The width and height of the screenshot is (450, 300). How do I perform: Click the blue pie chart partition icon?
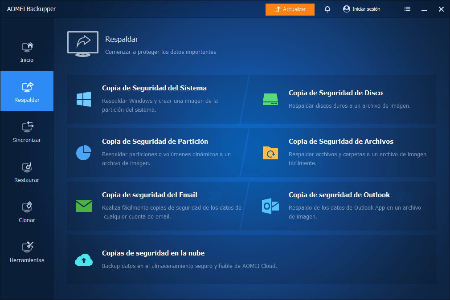pyautogui.click(x=84, y=153)
